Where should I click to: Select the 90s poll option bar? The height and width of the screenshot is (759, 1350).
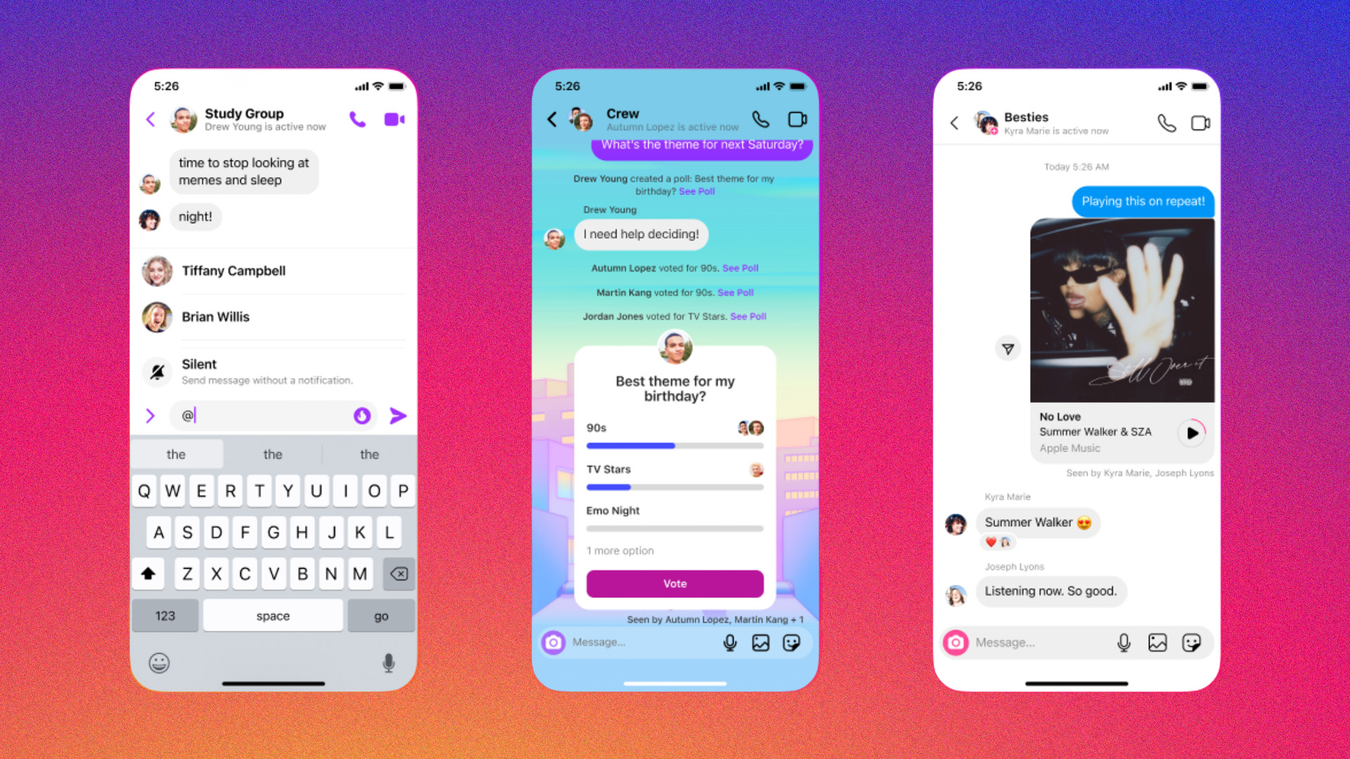tap(674, 446)
